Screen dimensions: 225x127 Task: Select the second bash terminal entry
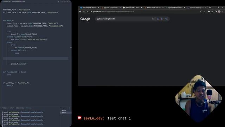(64, 113)
